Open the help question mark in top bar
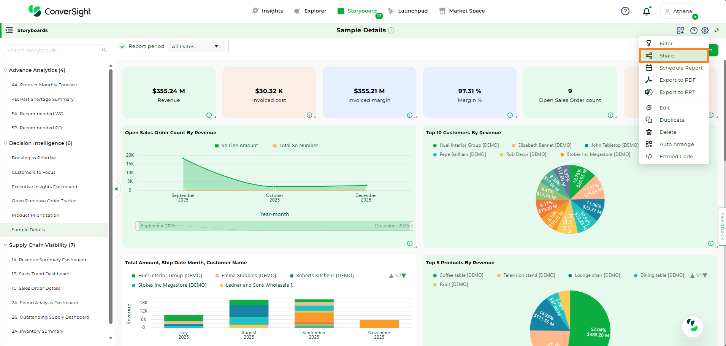Viewport: 726px width, 346px height. 625,11
